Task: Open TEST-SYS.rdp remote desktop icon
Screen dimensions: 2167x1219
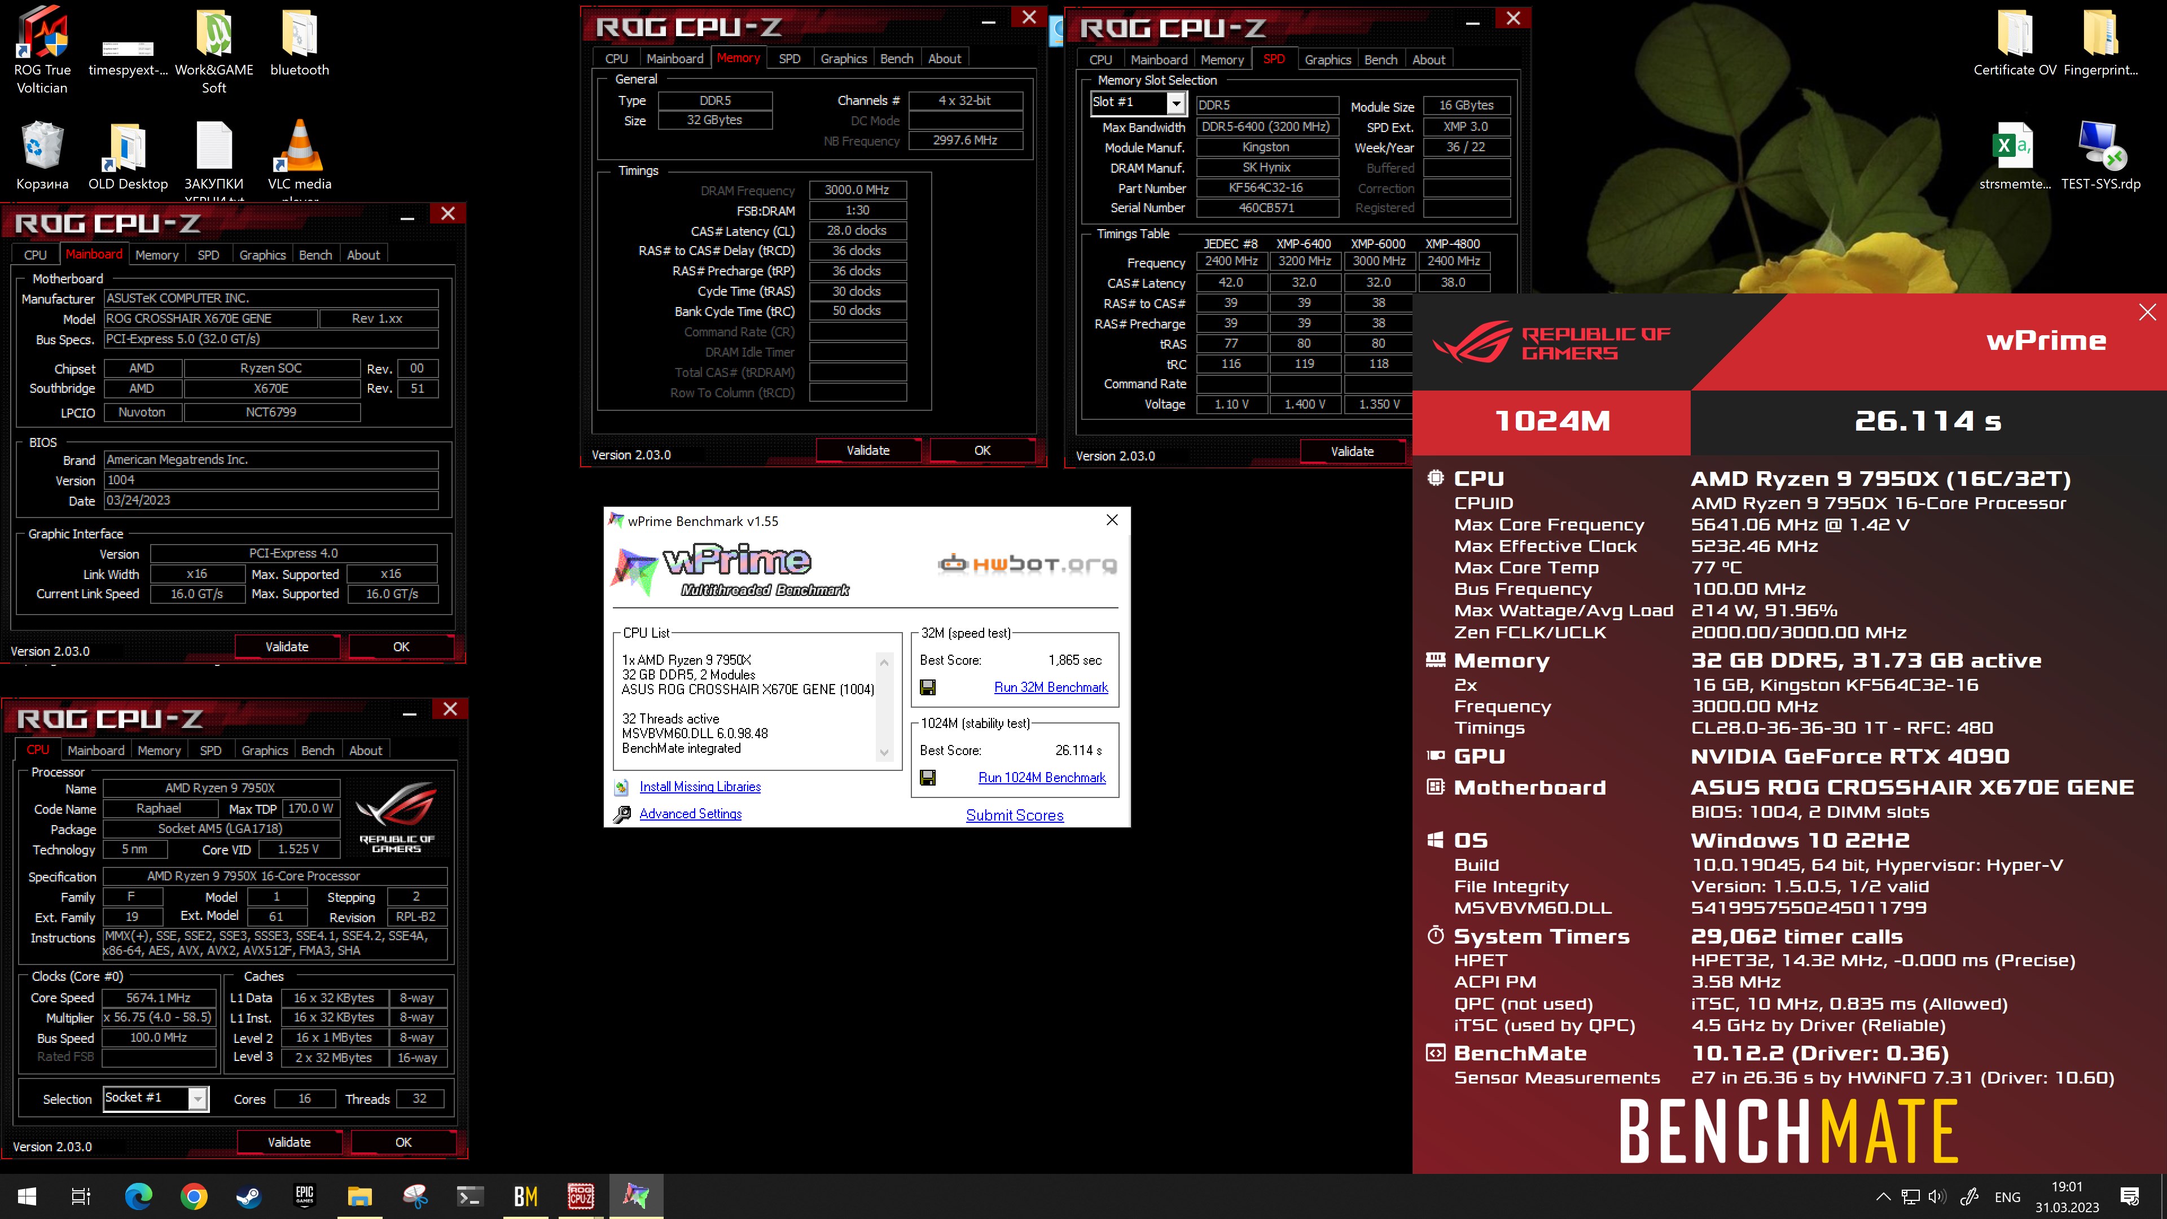Action: pos(2100,156)
